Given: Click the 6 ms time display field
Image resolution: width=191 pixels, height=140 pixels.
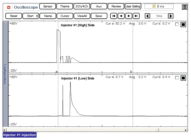Looking at the screenshot, I should pyautogui.click(x=159, y=6).
